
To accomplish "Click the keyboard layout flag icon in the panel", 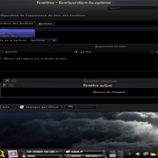I will 13,154.
